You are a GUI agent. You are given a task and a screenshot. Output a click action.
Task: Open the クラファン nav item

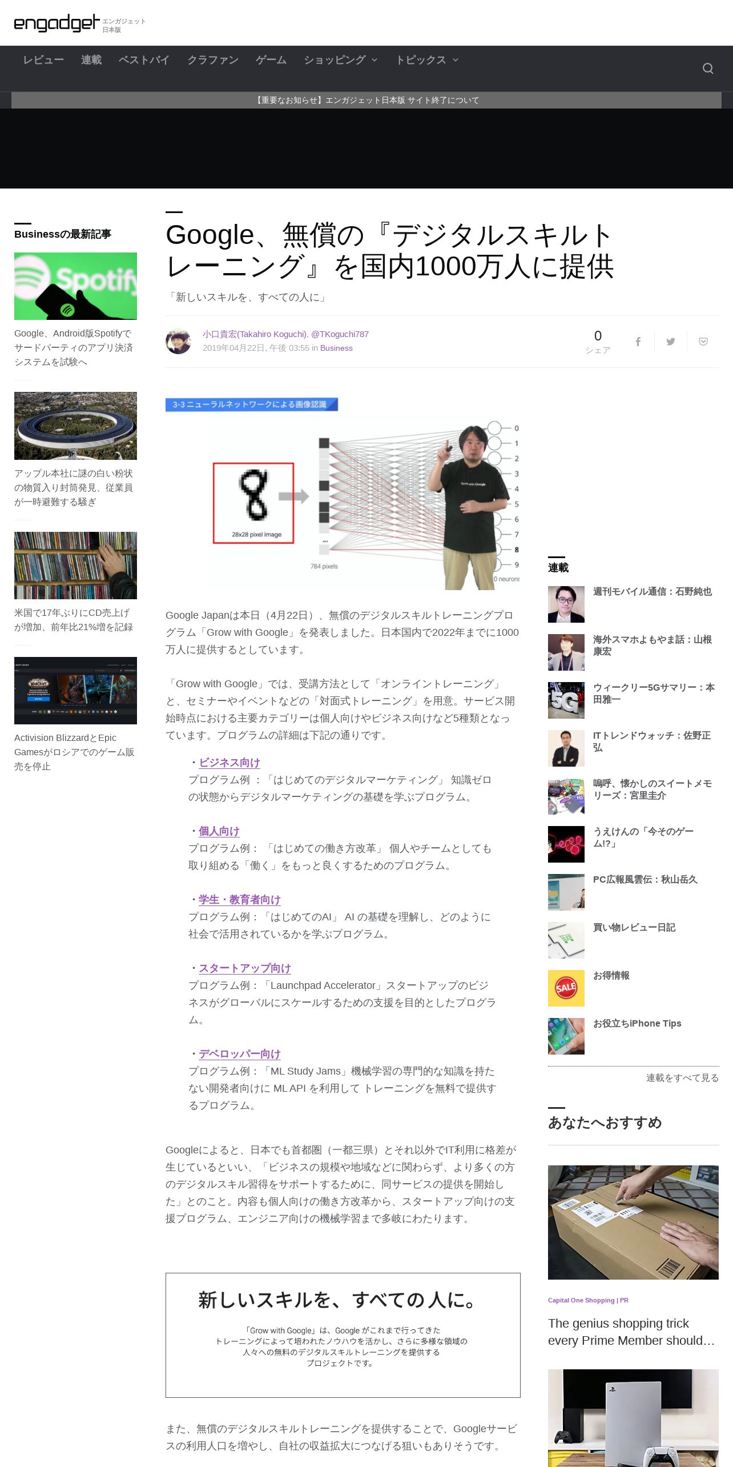pyautogui.click(x=213, y=60)
